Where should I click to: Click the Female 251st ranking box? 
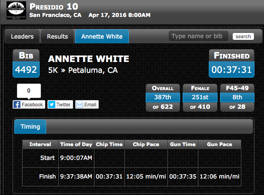point(200,97)
